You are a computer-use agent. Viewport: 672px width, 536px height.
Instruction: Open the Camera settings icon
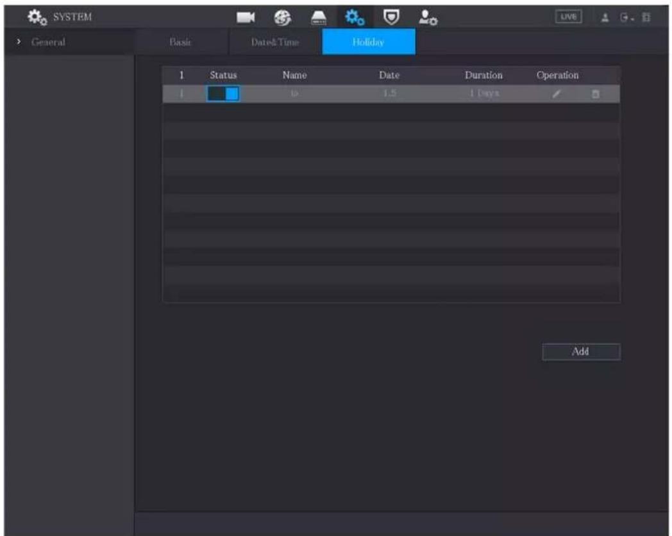(x=246, y=17)
